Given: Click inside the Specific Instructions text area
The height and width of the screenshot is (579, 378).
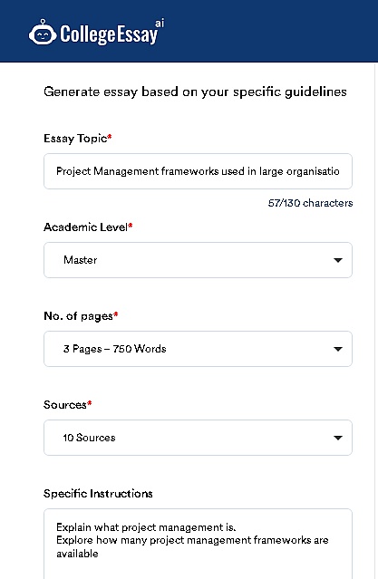Looking at the screenshot, I should (x=198, y=544).
